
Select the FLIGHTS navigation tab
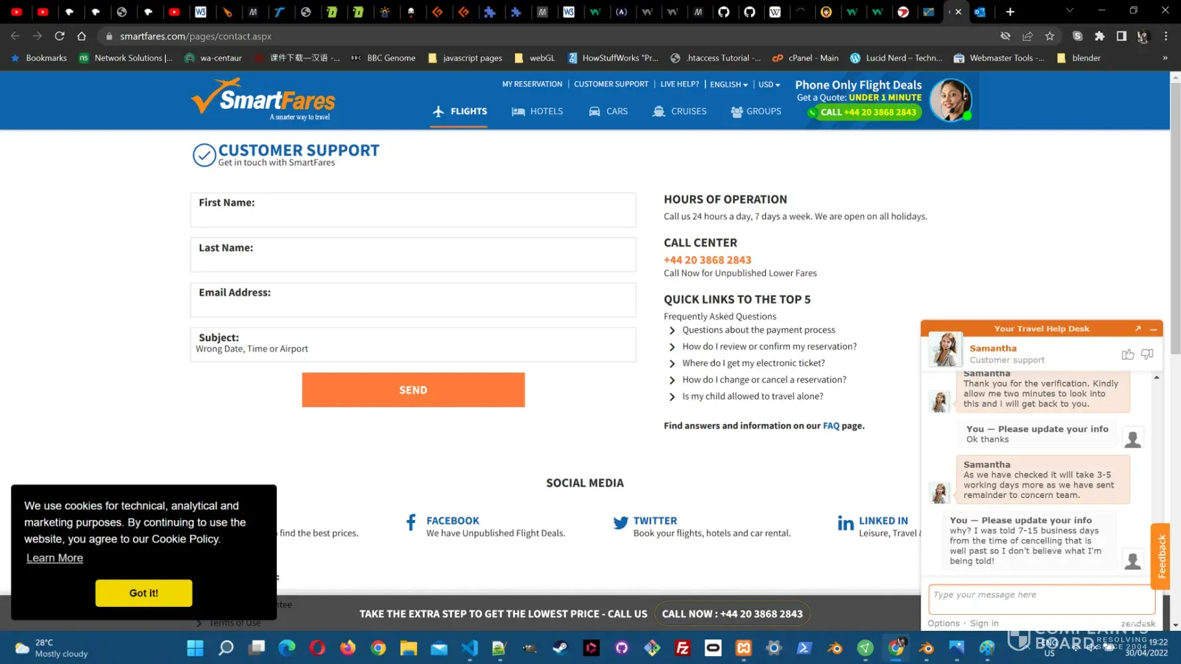coord(459,112)
